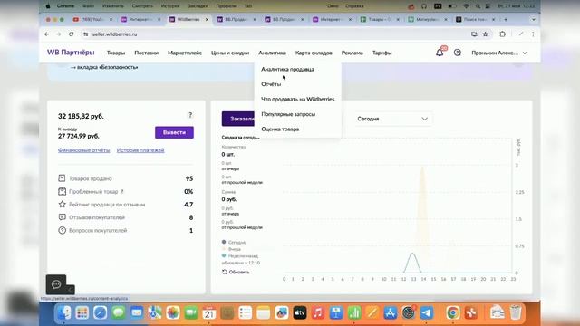580x326 pixels.
Task: Open Messages from the dock
Action: [x=119, y=312]
